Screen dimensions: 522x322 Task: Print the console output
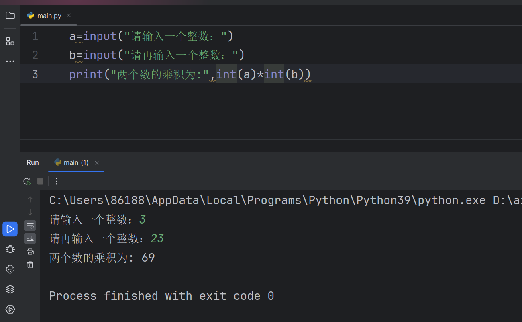click(x=30, y=252)
